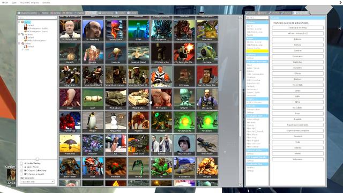343x193 pixels.
Task: Select the Robot Grunt NPC icon
Action: [138, 145]
